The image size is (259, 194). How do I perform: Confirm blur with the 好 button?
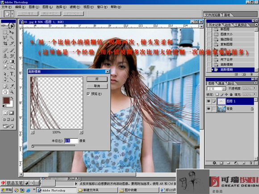click(x=97, y=79)
